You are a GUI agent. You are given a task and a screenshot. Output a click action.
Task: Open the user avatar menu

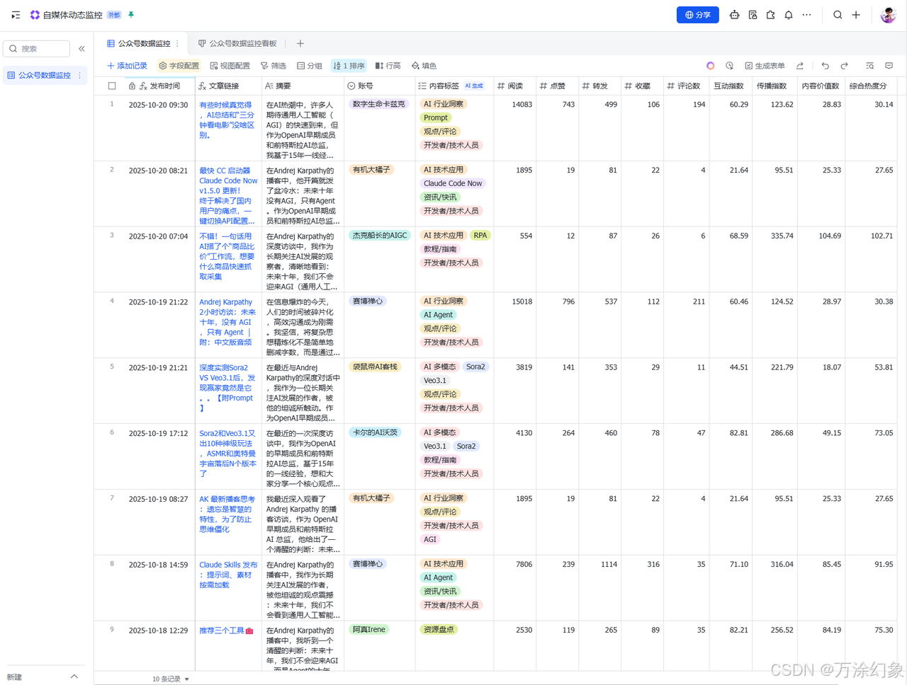pos(888,15)
